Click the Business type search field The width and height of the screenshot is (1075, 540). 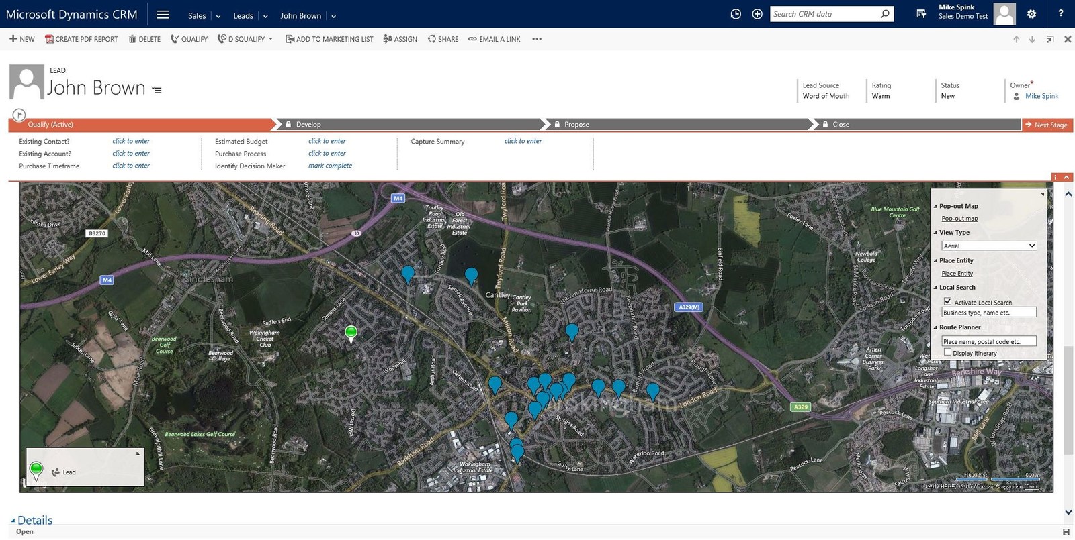(x=989, y=313)
